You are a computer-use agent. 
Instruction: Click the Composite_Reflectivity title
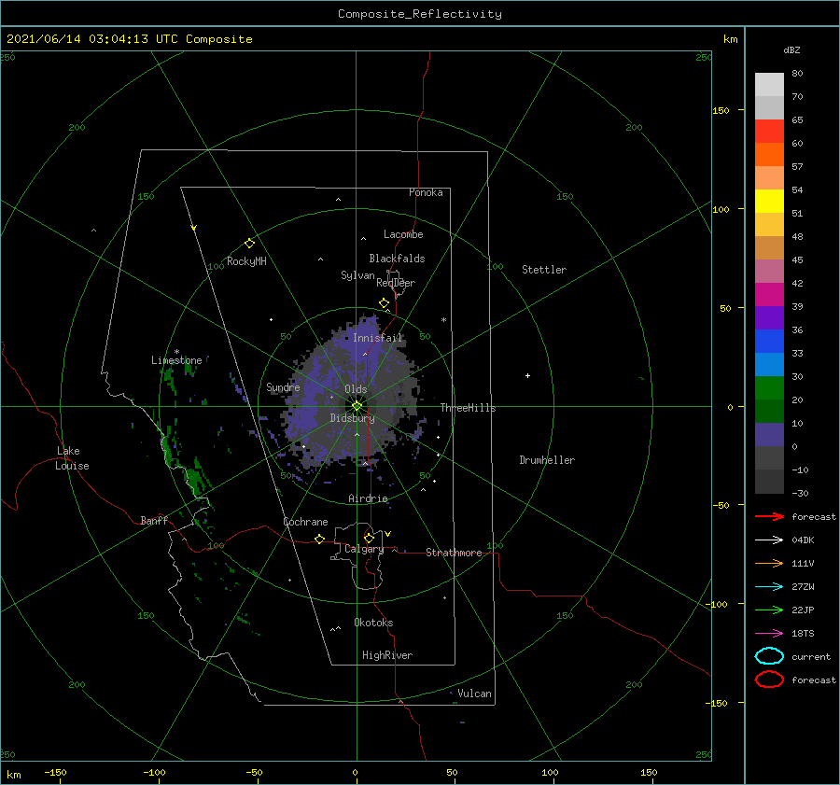[x=419, y=14]
